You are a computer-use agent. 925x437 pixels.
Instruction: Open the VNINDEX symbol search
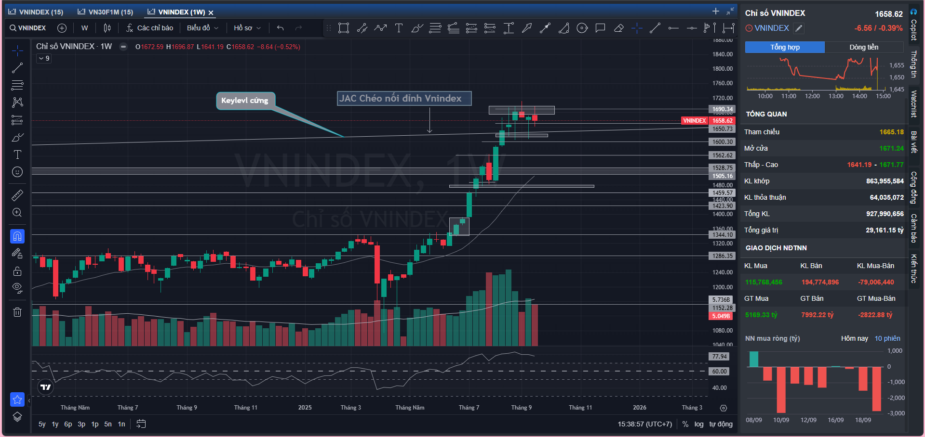click(28, 28)
